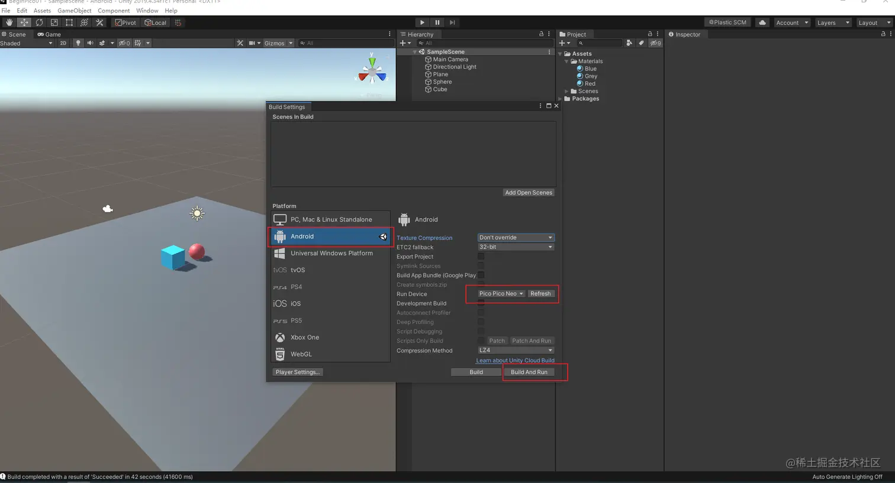Image resolution: width=895 pixels, height=483 pixels.
Task: Select the Scale tool in the toolbar
Action: pos(54,22)
